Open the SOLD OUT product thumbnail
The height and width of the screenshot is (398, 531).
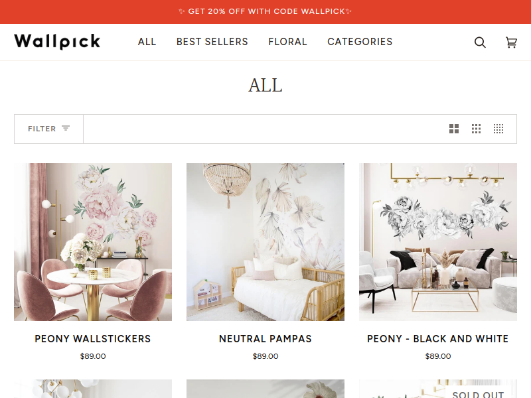[438, 389]
